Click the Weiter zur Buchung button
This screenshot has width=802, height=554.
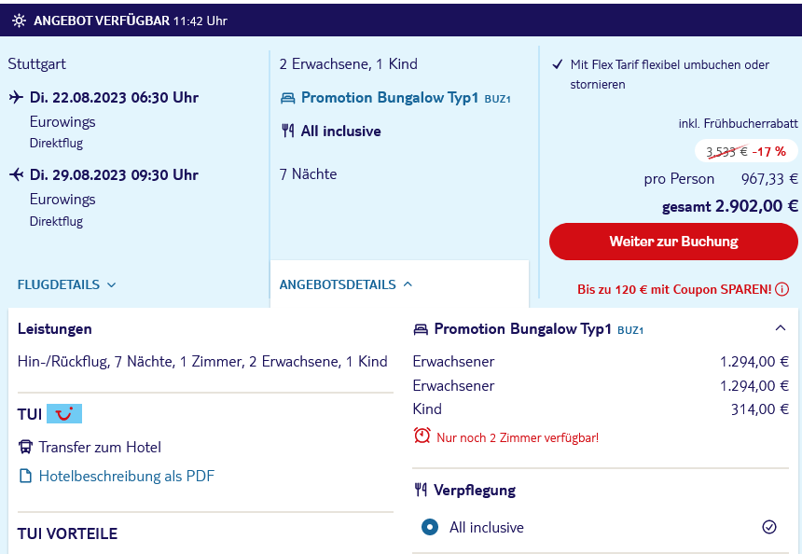click(x=673, y=242)
